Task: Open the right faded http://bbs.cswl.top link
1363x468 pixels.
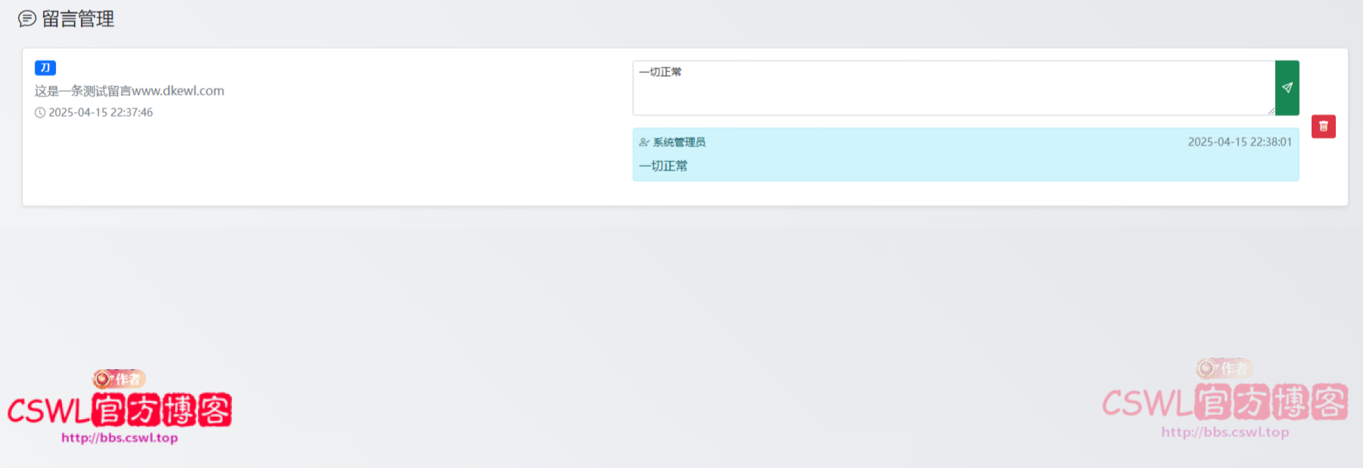Action: tap(1225, 433)
